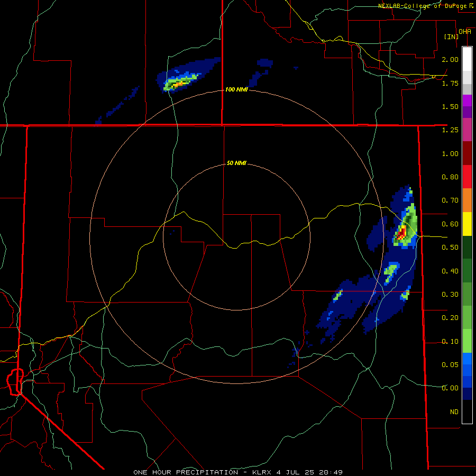Screen dimensions: 476x476
Task: Select the bright magenta legend swatch
Action: coord(467,101)
